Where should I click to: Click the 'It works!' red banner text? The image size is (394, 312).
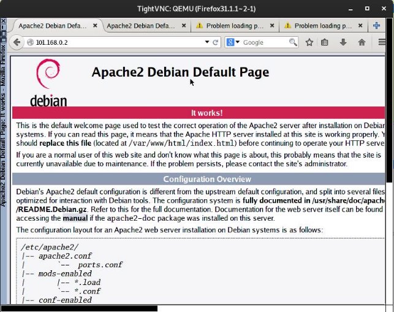point(206,113)
